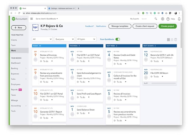Open status dropdown on File GSTR 3B Return
This screenshot has height=135, width=191.
pyautogui.click(x=162, y=76)
